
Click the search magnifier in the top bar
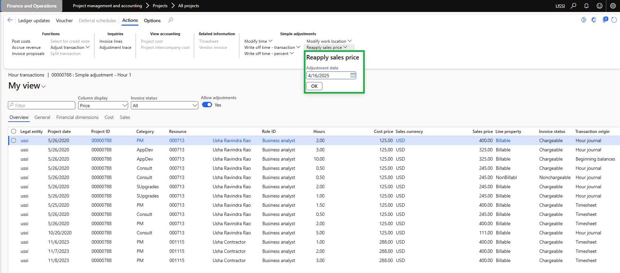point(573,6)
